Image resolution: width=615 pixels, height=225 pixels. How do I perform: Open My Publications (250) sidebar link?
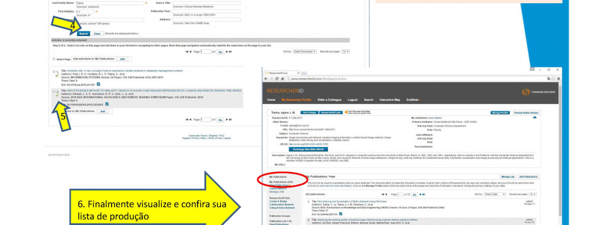click(281, 182)
